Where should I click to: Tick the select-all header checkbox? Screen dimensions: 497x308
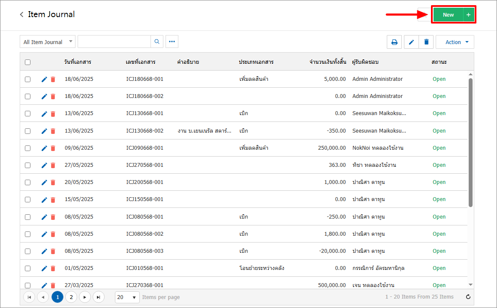(28, 62)
